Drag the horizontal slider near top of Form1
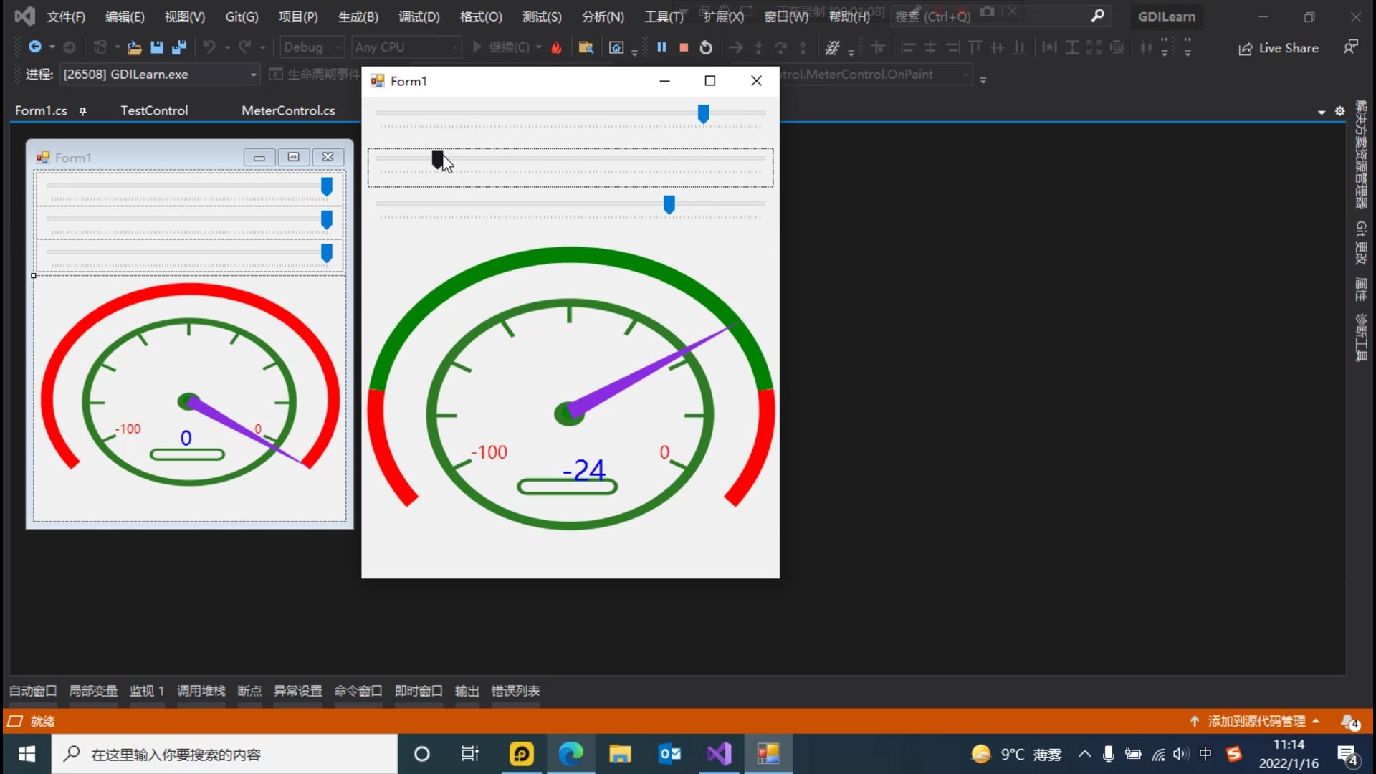1376x774 pixels. pyautogui.click(x=703, y=113)
